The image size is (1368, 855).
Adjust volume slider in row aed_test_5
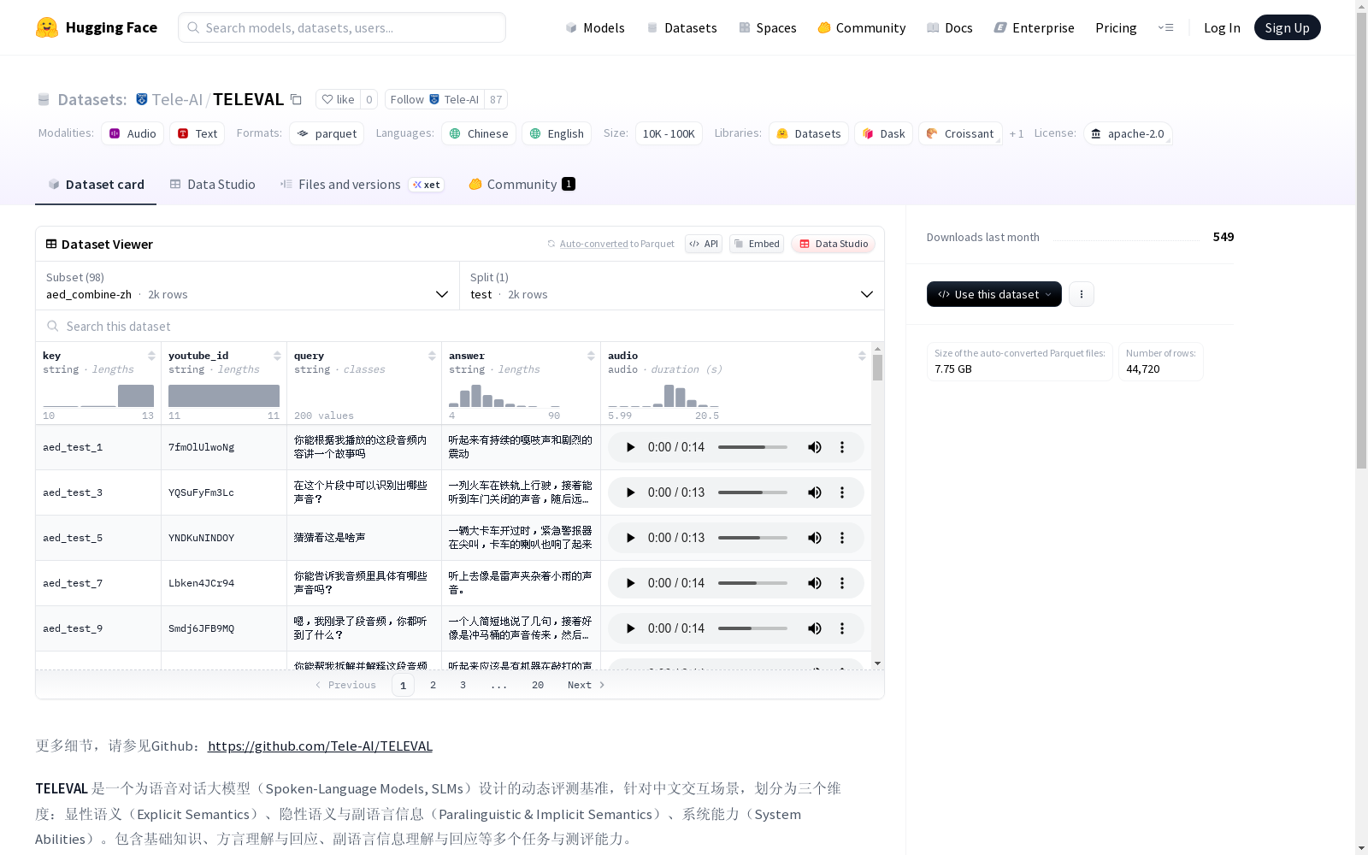(x=752, y=538)
